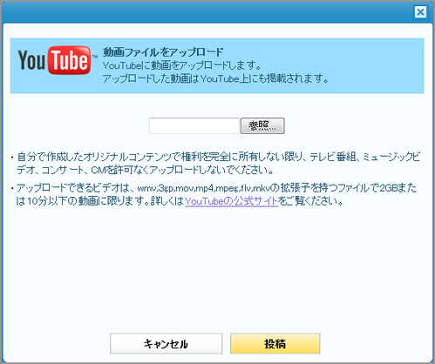435x364 pixels.
Task: Click the heading 動画ファイルをアップロード
Action: point(163,52)
